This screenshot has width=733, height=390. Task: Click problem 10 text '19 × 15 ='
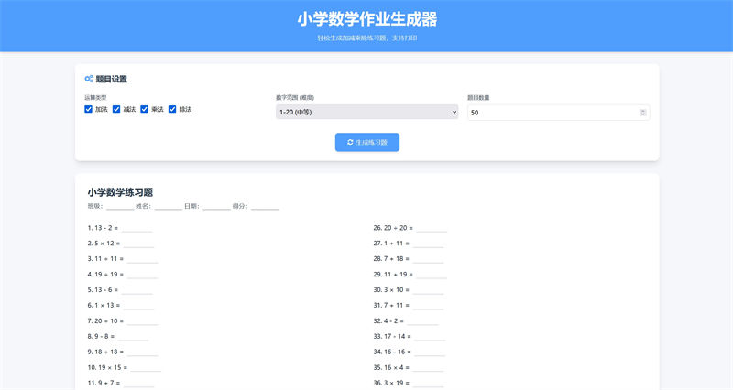pyautogui.click(x=113, y=367)
